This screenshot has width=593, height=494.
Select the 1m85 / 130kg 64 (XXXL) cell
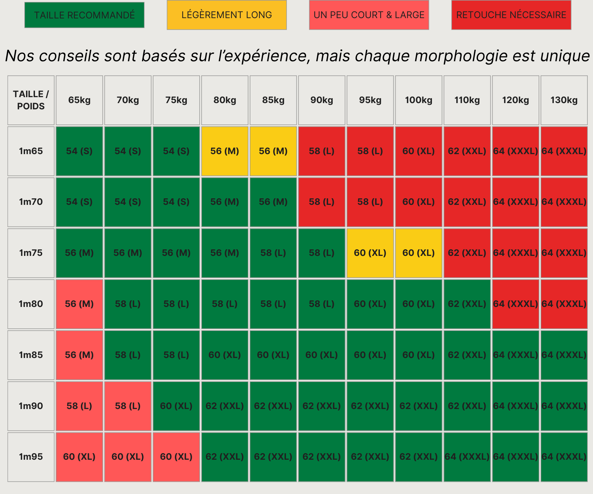[564, 355]
